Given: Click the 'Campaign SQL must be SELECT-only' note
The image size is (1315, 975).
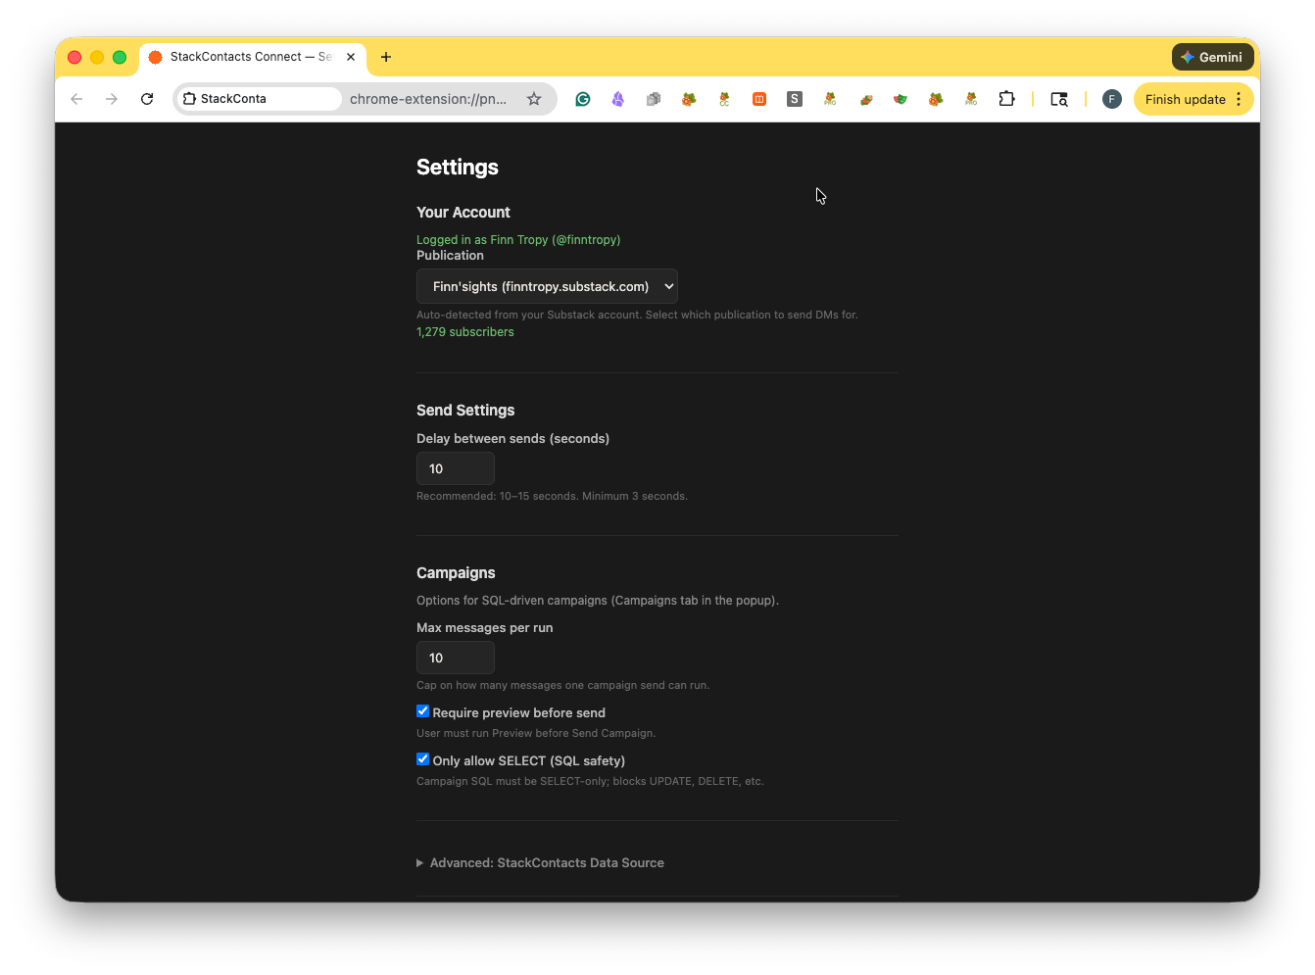Looking at the screenshot, I should click(x=590, y=781).
